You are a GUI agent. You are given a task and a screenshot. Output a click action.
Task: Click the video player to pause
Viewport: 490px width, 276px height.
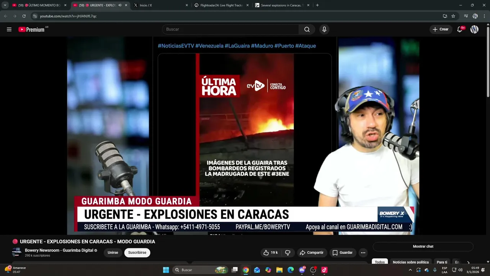click(243, 135)
